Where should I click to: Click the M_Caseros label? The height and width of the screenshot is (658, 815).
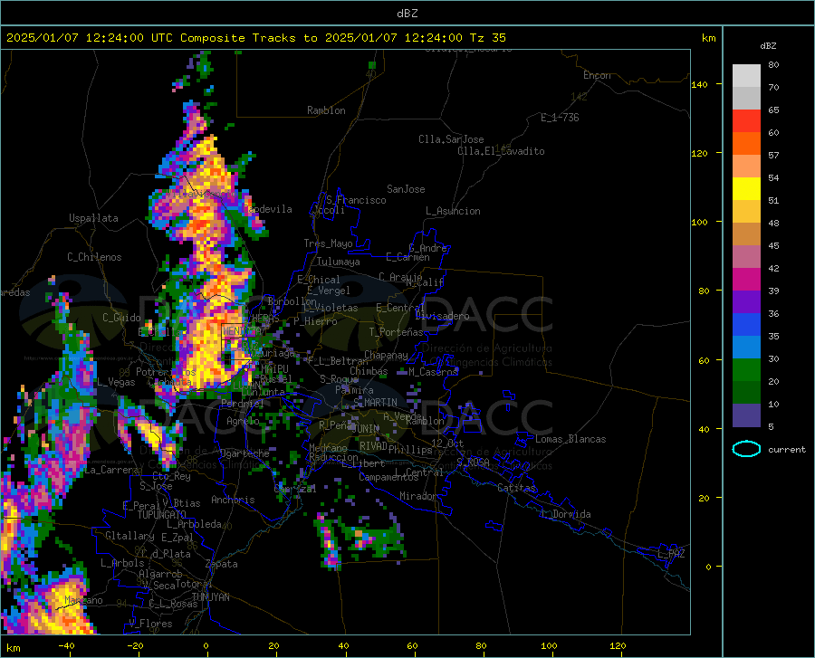pos(433,371)
